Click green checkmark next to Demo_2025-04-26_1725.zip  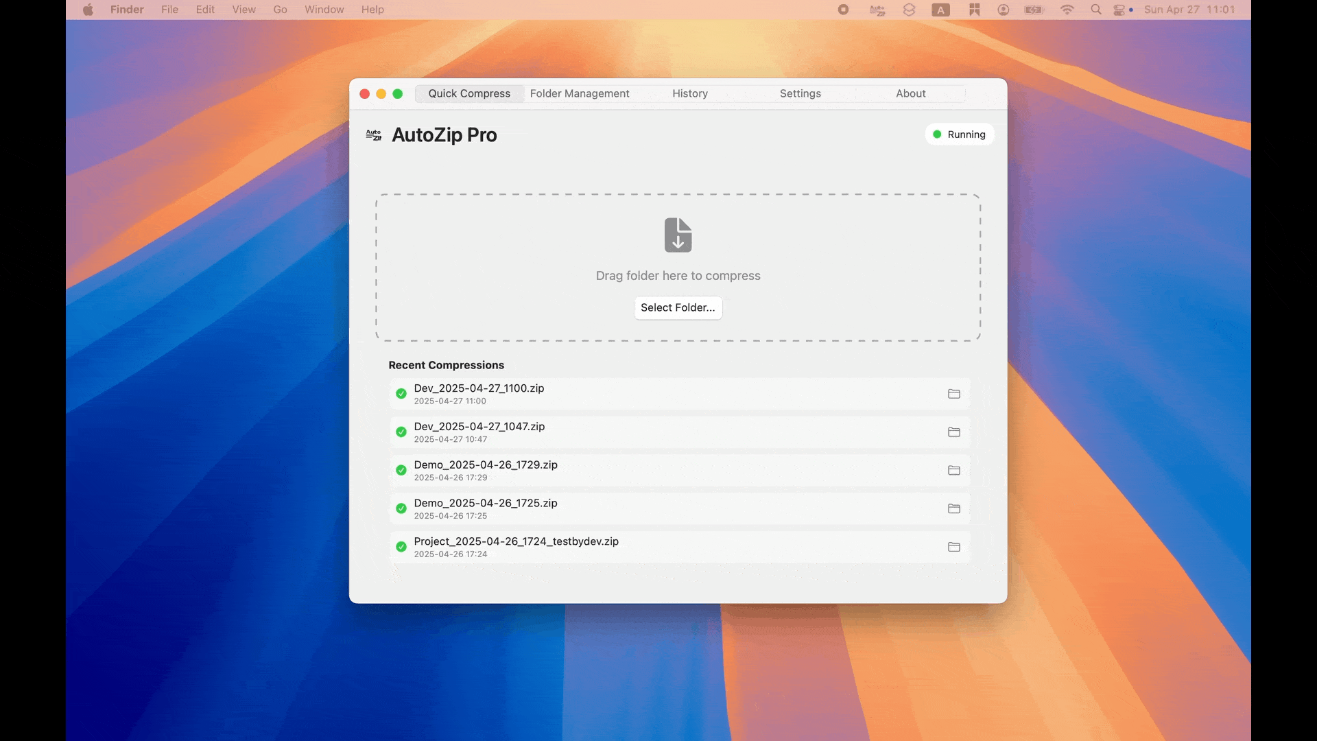(x=401, y=509)
